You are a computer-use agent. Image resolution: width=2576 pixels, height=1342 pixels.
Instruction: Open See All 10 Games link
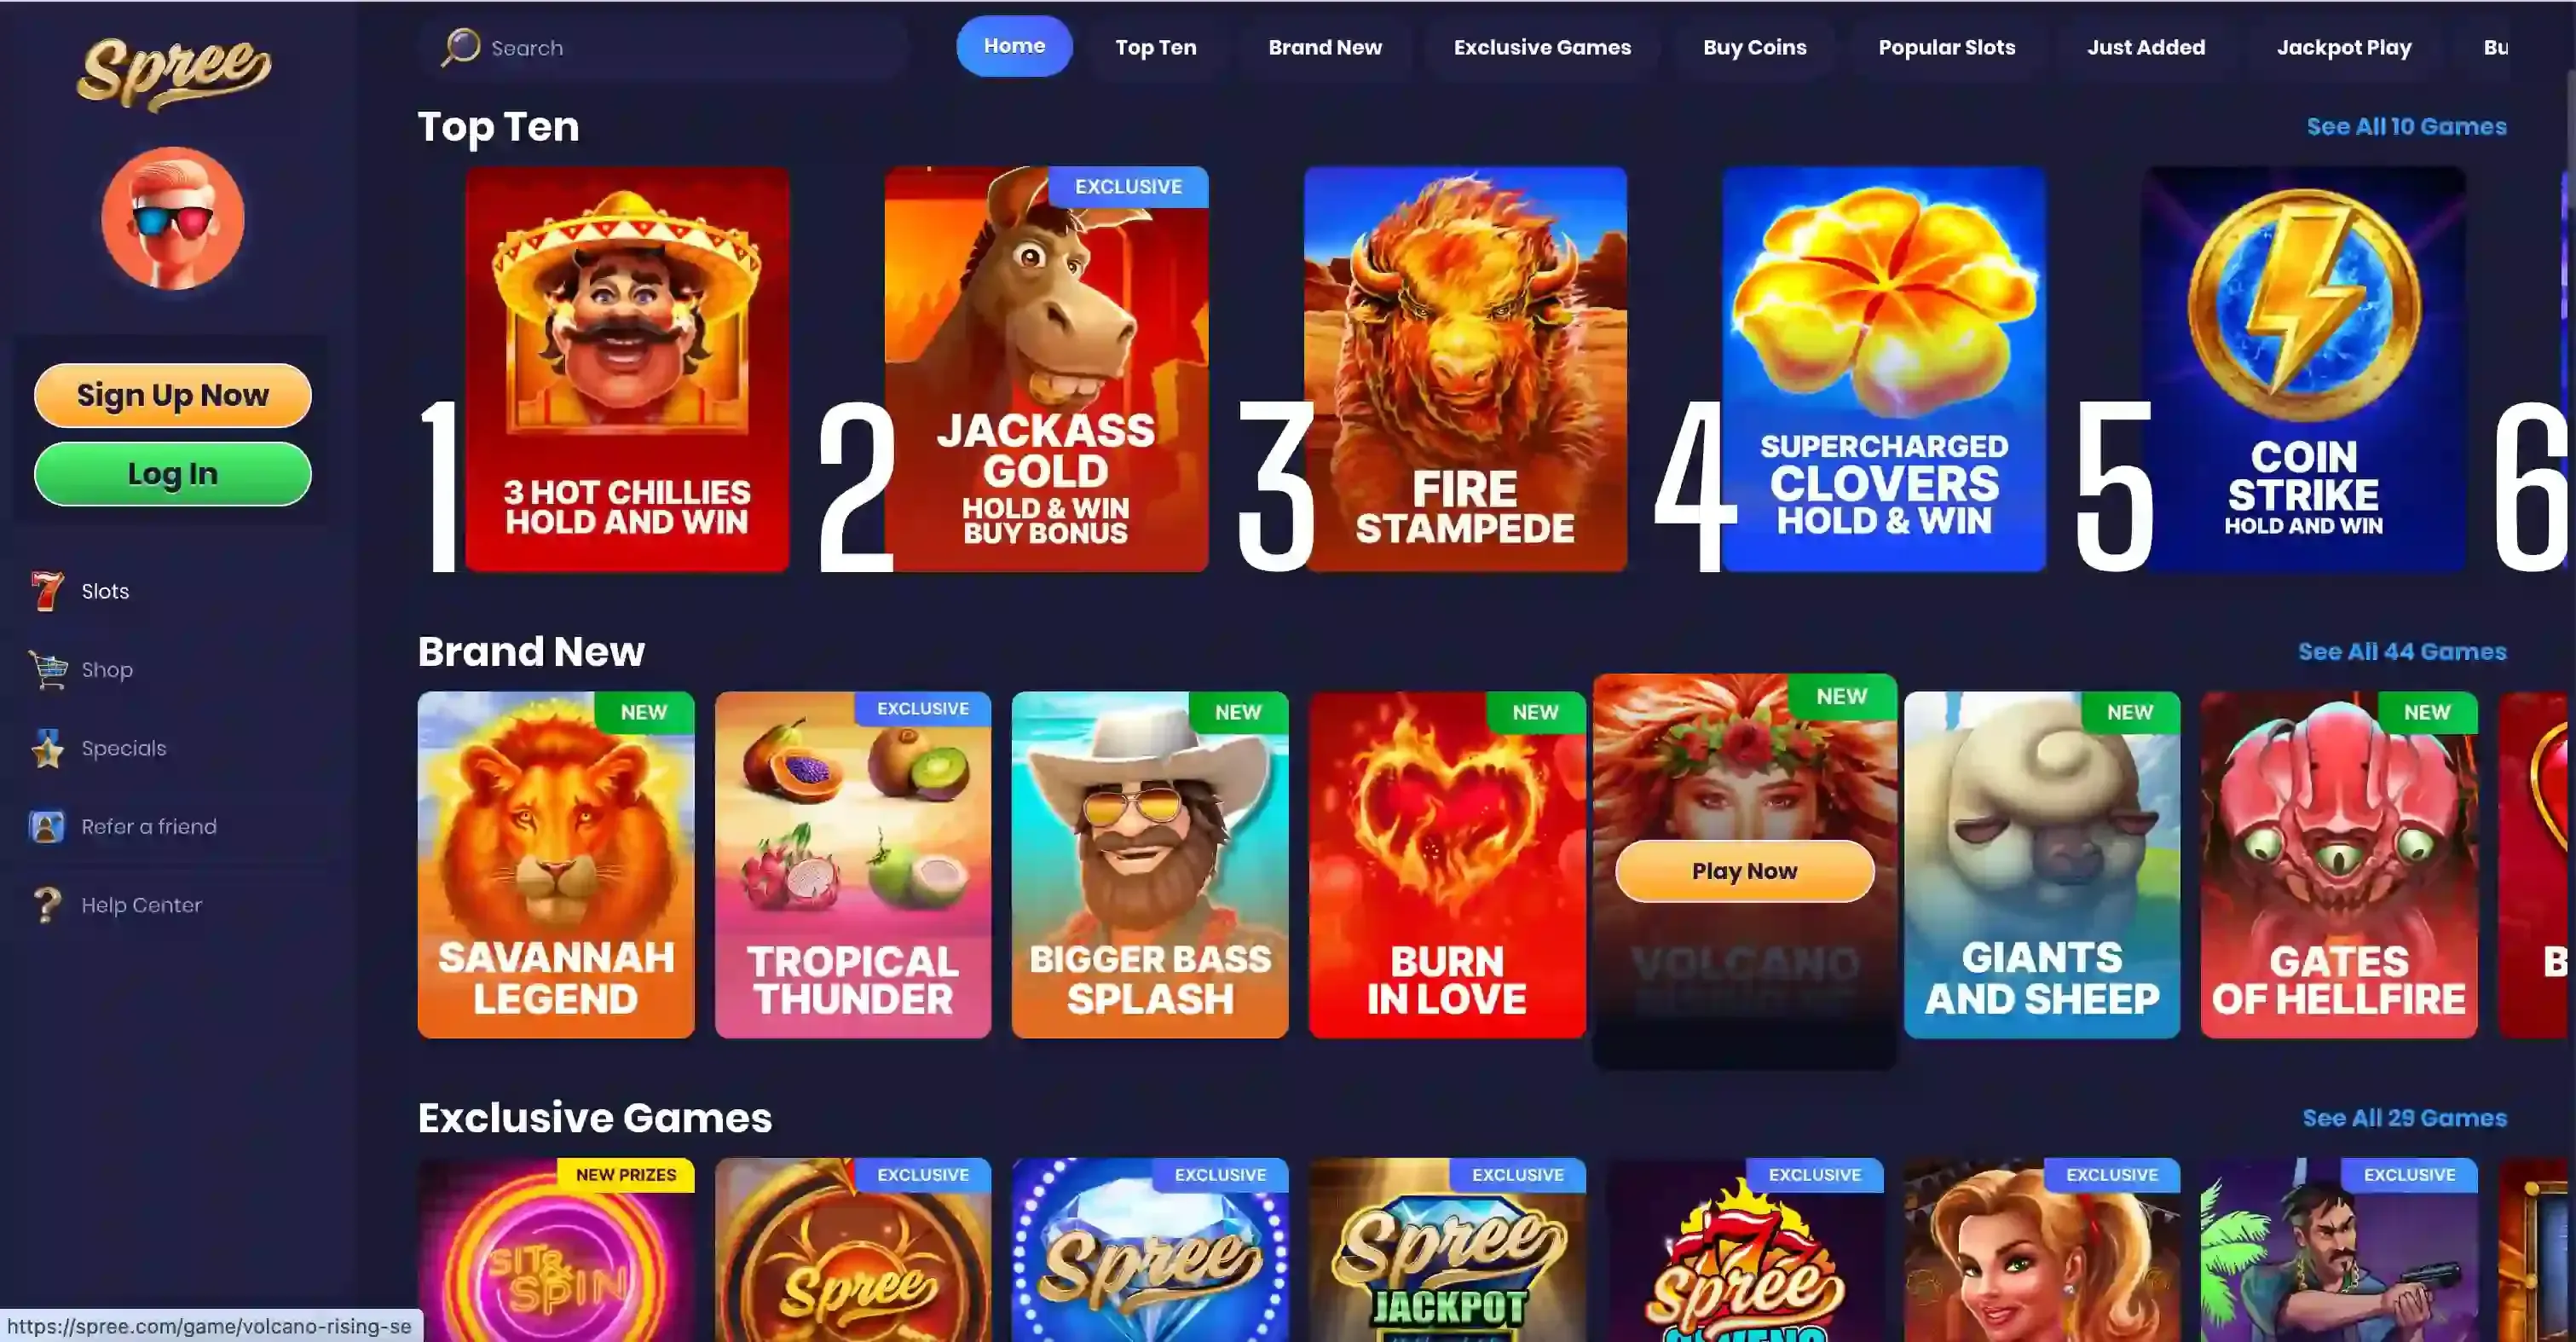tap(2406, 126)
